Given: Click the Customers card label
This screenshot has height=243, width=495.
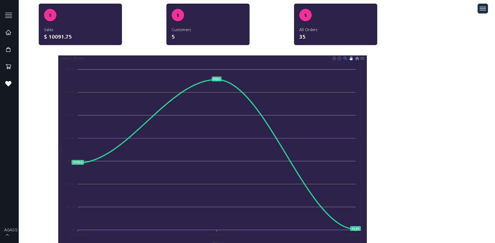Looking at the screenshot, I should (181, 30).
